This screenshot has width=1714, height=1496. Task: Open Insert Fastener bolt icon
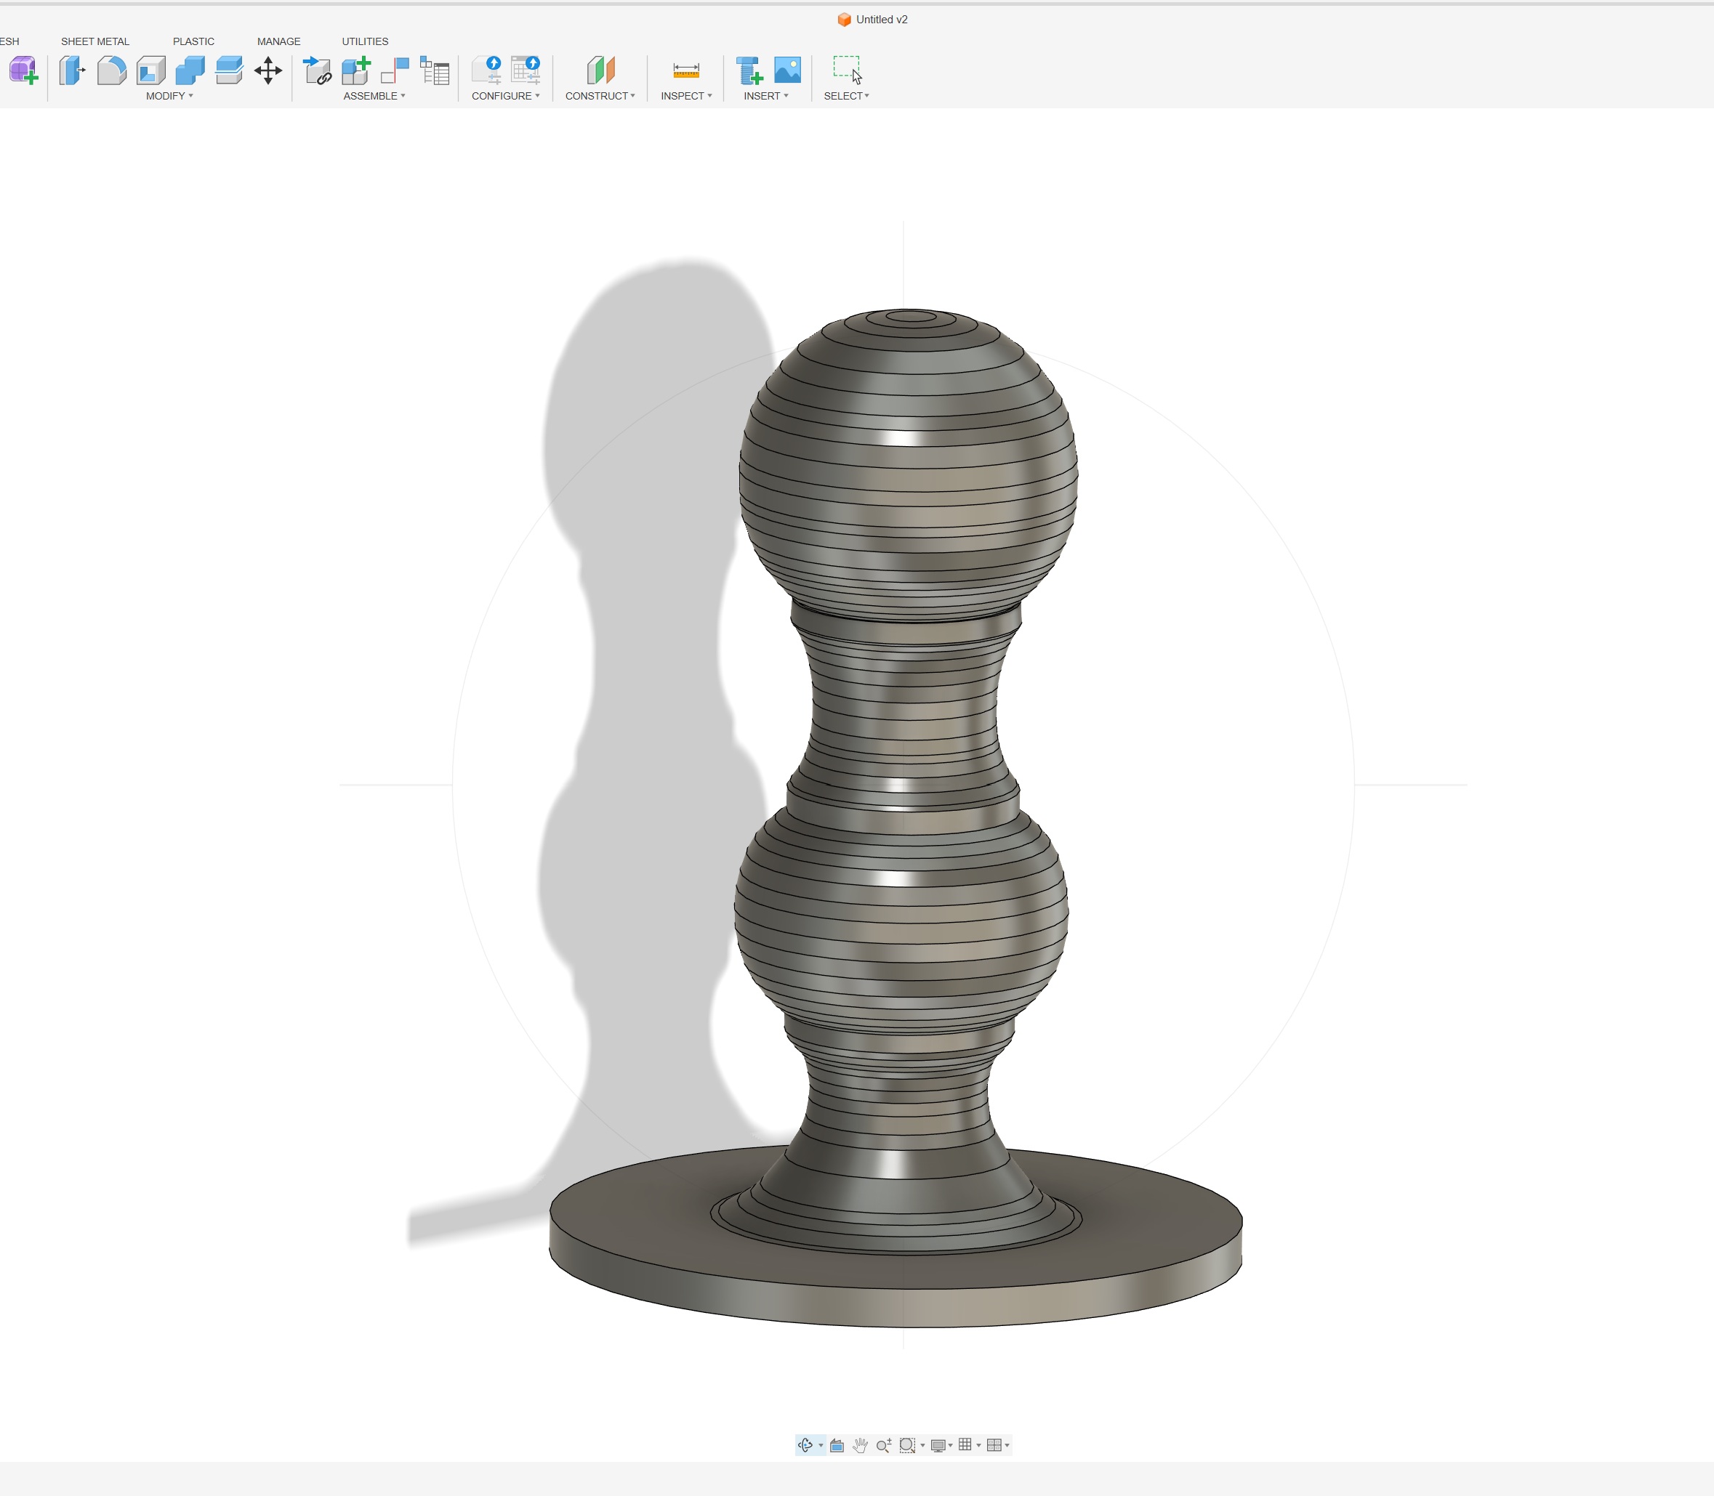[749, 70]
